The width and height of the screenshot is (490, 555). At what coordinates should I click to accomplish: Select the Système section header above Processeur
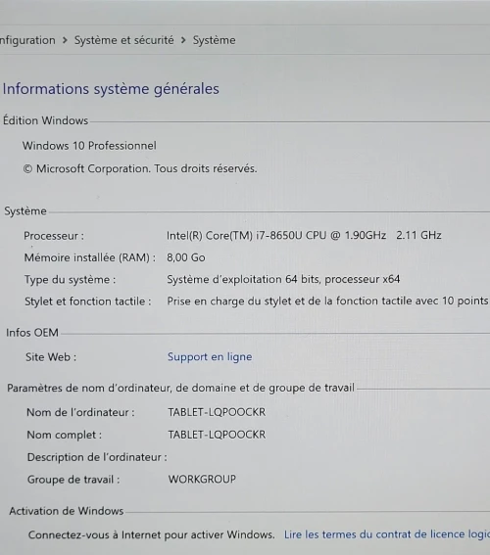coord(25,211)
